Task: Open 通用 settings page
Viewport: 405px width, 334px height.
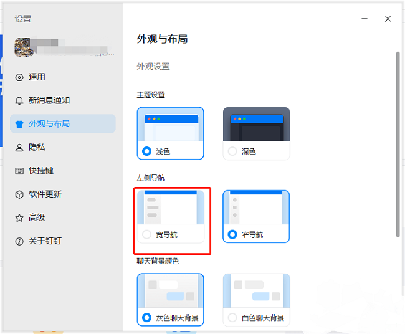Action: tap(63, 77)
